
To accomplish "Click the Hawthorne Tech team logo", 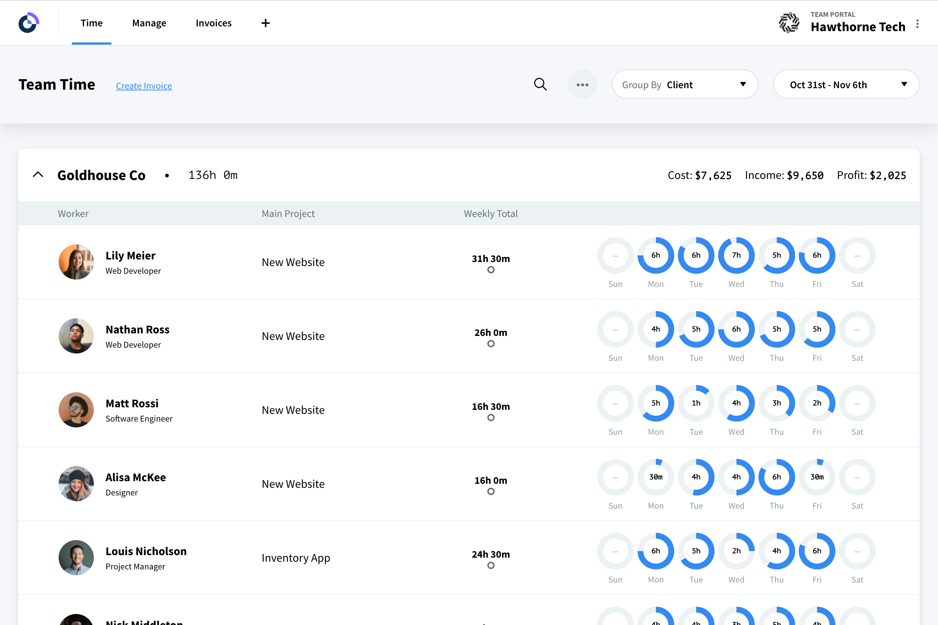I will pos(789,23).
